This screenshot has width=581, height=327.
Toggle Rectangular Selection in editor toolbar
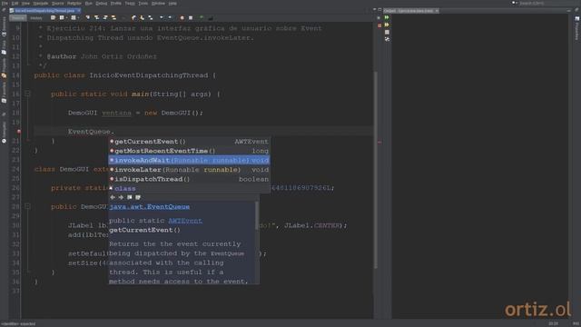(123, 18)
